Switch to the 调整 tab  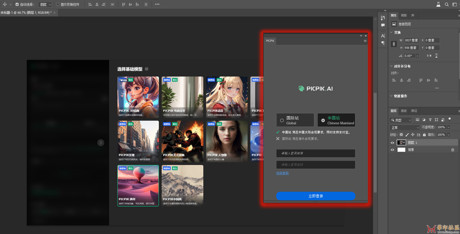(x=404, y=16)
